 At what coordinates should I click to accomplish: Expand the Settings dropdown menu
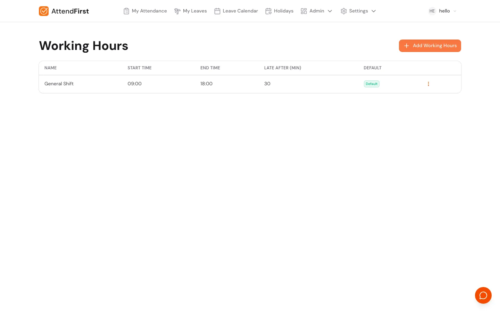point(374,11)
